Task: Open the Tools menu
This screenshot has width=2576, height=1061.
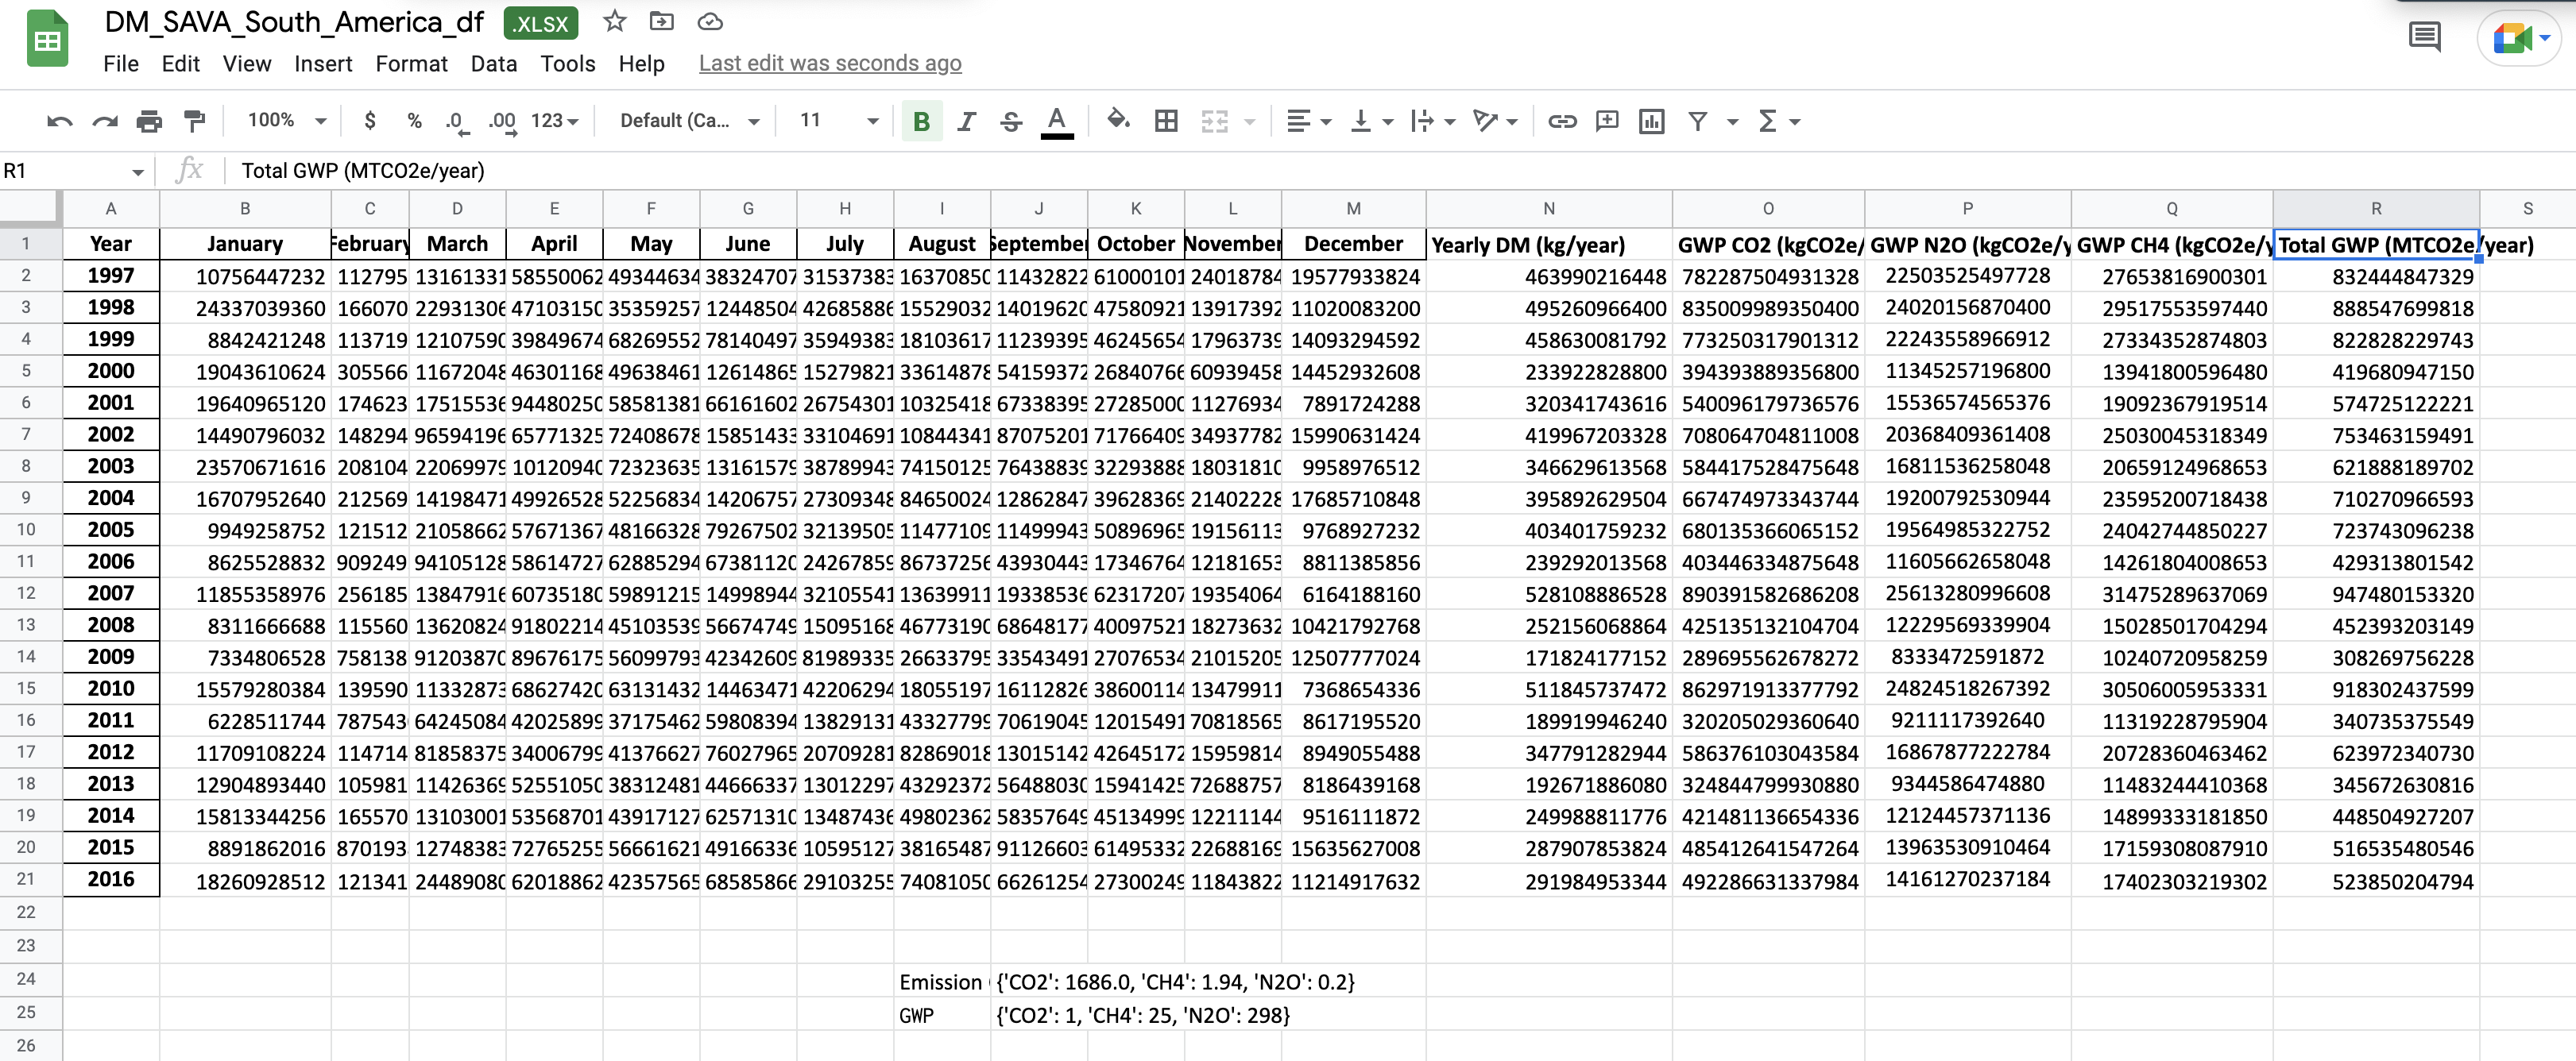Action: (x=568, y=64)
